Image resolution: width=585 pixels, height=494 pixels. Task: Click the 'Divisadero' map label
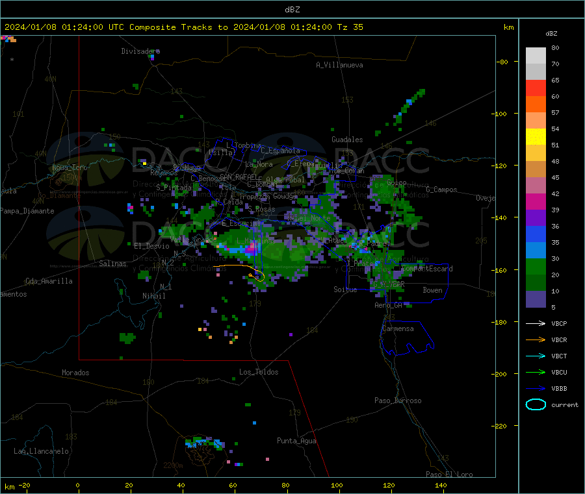(x=140, y=51)
